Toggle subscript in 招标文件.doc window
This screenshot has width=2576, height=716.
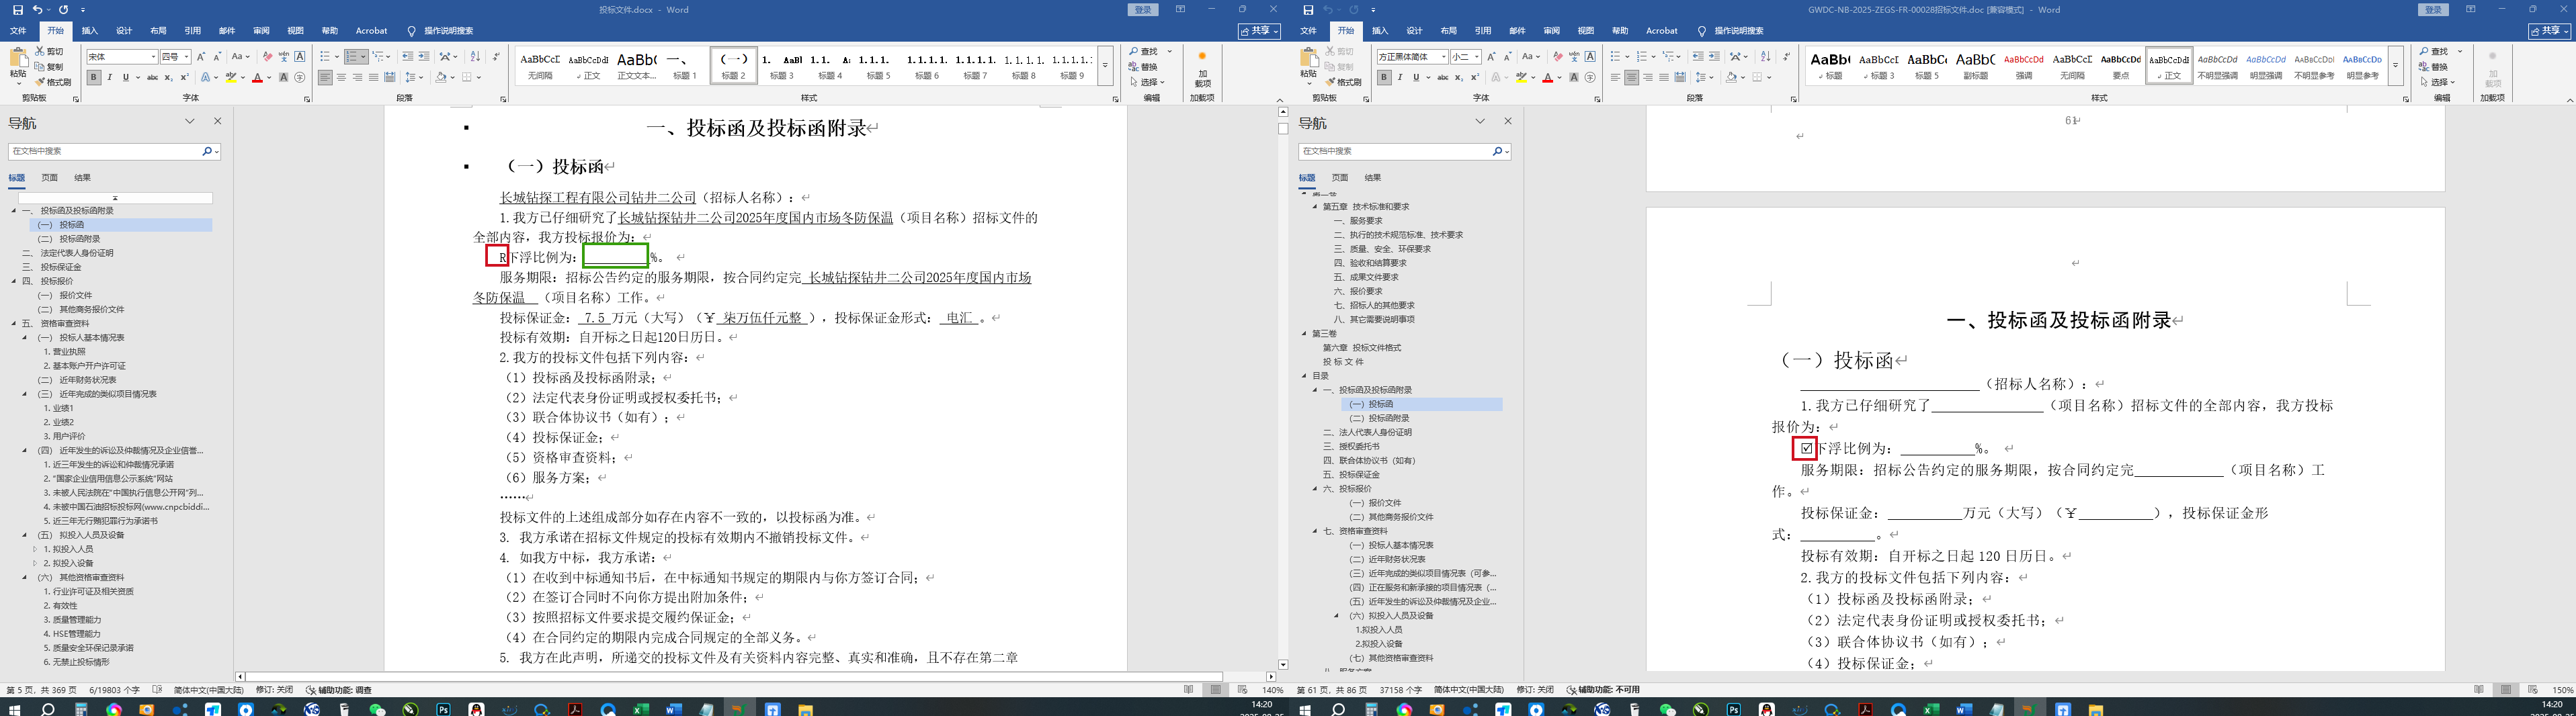(1458, 77)
